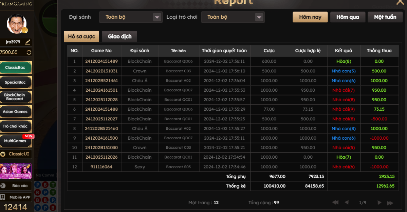Jump to the last report page
Viewport: 407px width, 212px height.
tap(390, 203)
